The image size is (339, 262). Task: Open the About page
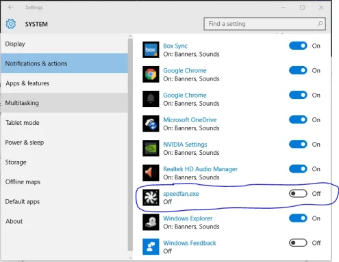(x=64, y=221)
